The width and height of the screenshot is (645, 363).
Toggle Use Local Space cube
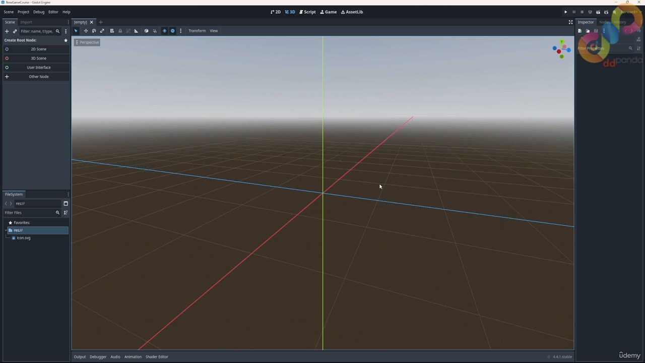tap(146, 31)
